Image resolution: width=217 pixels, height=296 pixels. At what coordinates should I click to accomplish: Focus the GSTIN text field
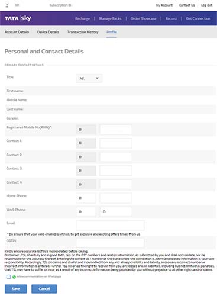click(x=110, y=243)
